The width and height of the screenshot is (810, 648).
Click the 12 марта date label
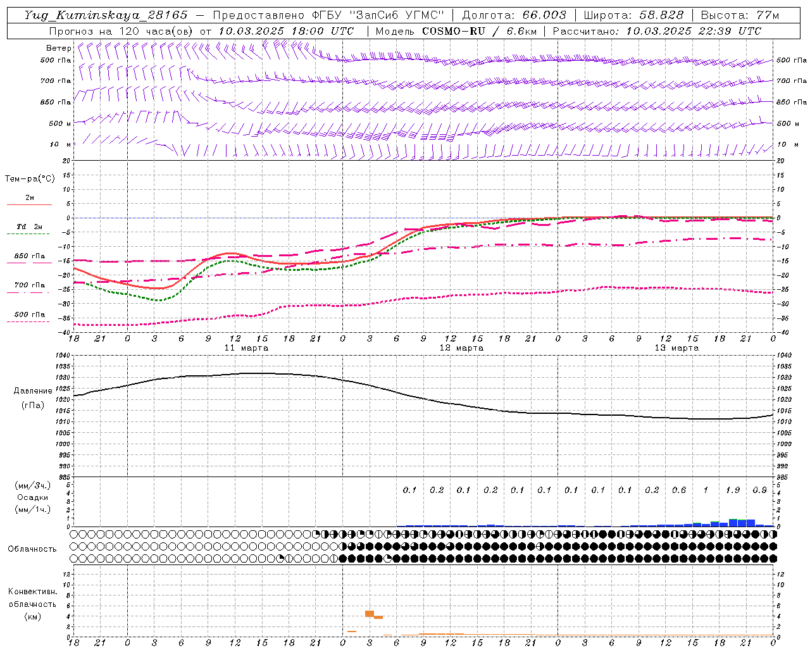pos(461,348)
